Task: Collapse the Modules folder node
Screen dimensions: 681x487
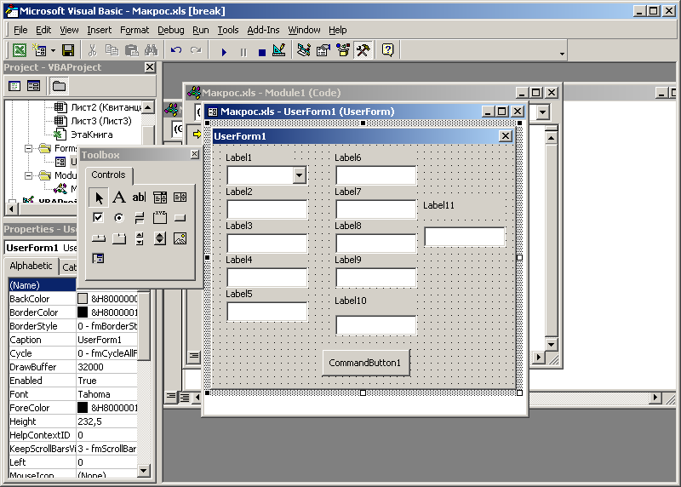Action: tap(29, 175)
